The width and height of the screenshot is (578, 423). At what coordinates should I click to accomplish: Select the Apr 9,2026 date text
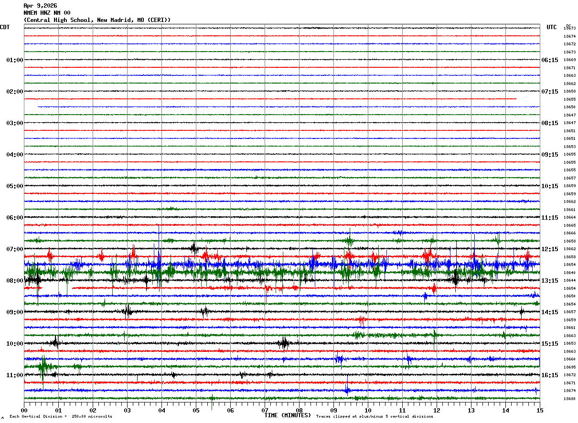coord(40,6)
